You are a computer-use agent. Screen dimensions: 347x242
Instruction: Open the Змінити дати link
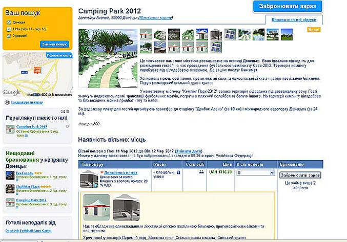click(189, 151)
